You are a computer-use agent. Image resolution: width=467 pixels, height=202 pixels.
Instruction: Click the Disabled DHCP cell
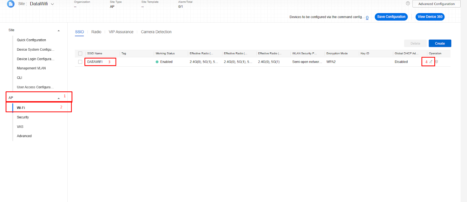pos(401,62)
